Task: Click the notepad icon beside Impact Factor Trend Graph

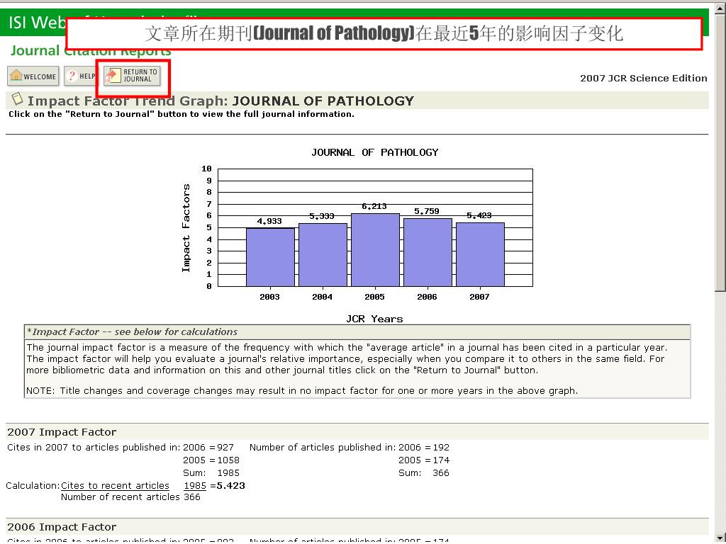Action: tap(17, 99)
